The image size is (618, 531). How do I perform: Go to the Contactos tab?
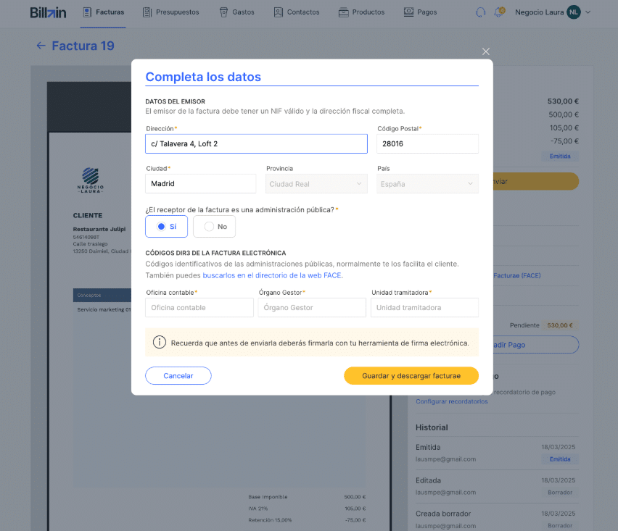click(x=297, y=12)
